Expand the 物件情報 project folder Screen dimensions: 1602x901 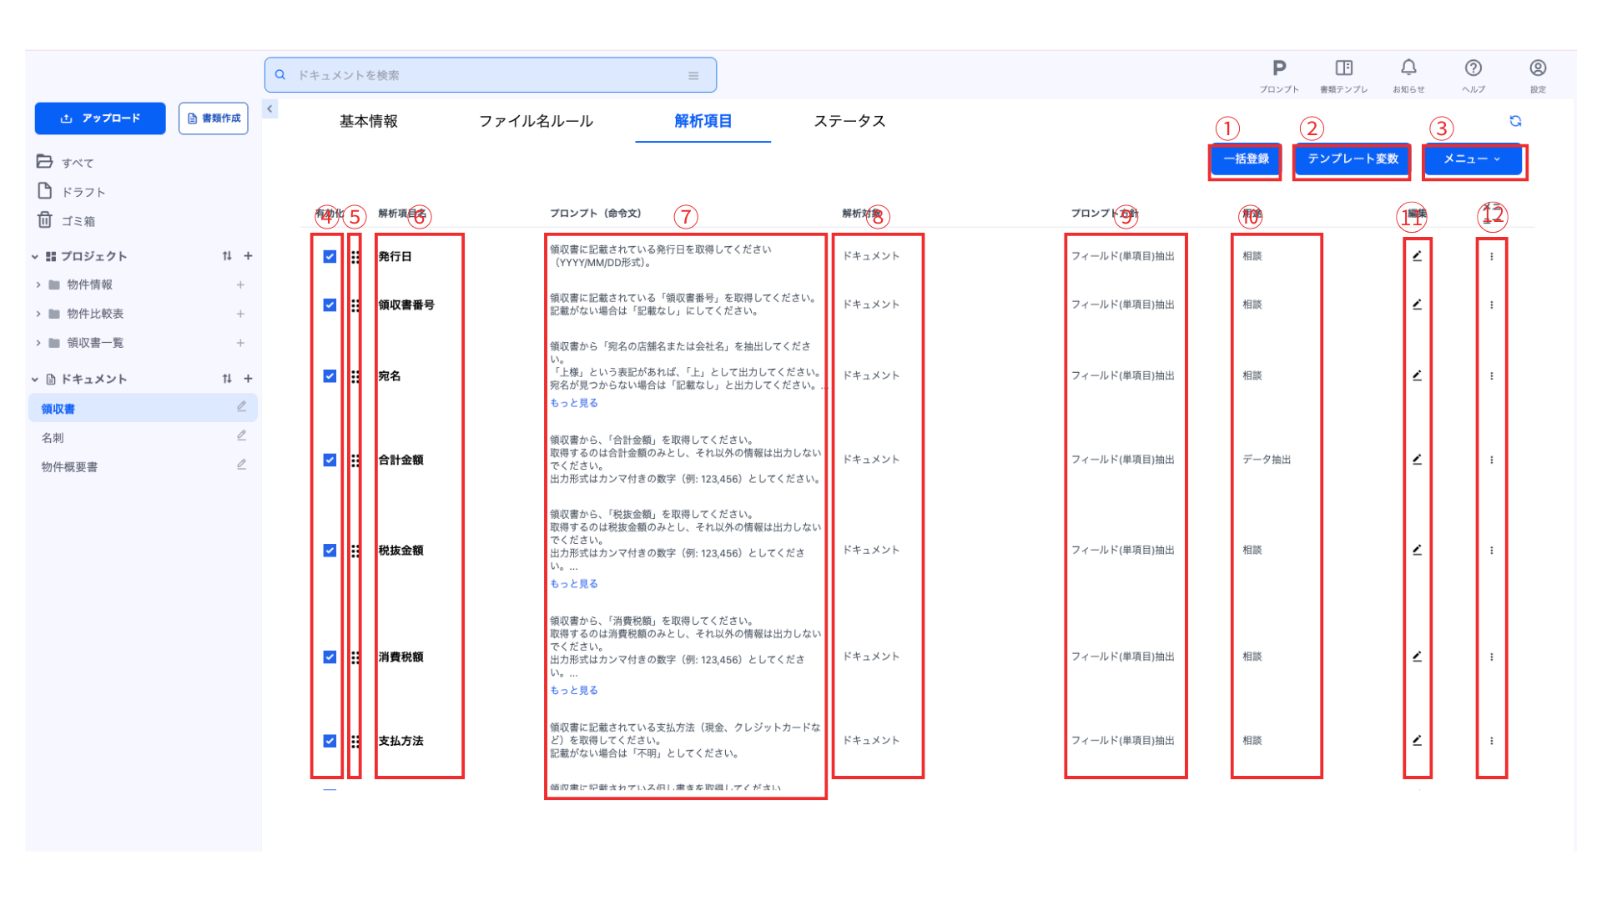[38, 285]
